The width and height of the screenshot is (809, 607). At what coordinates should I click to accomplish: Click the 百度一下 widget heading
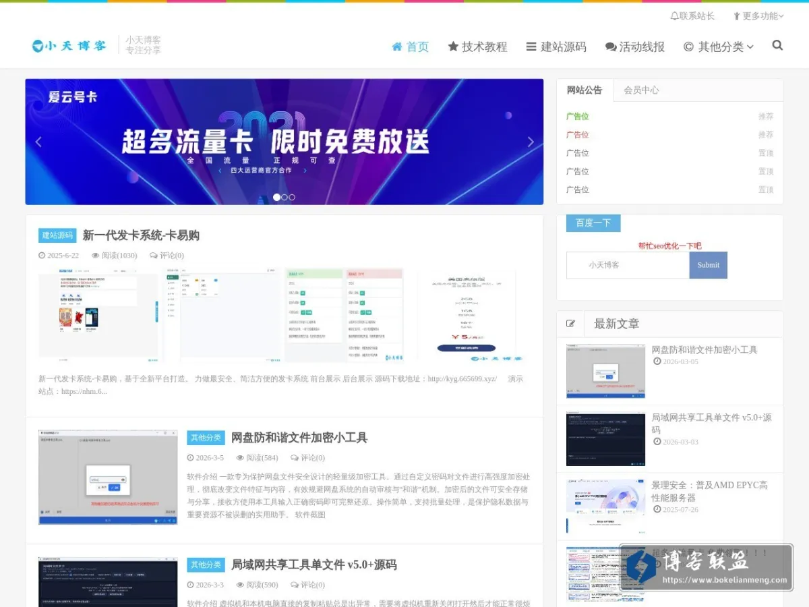pyautogui.click(x=593, y=223)
